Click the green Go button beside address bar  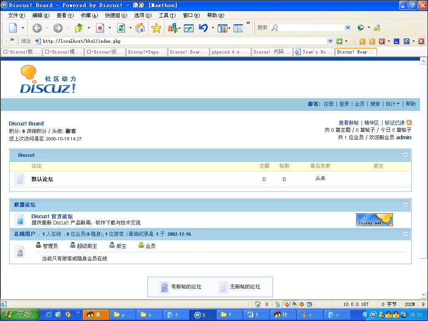(x=339, y=41)
